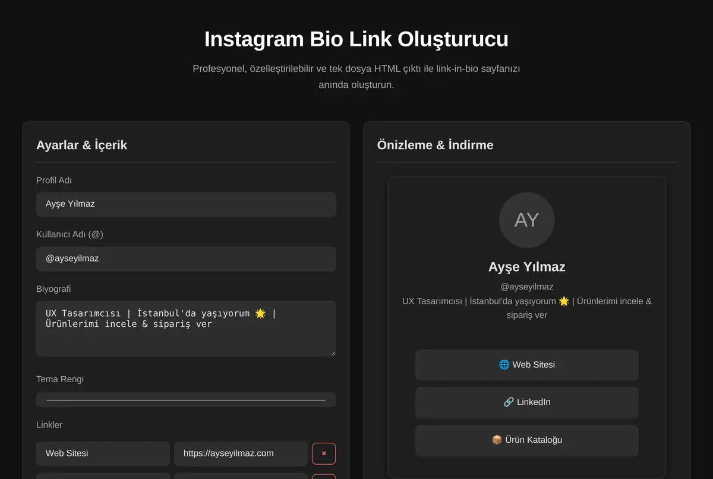
Task: Click the Önizleme & İndirme heading
Action: point(435,145)
